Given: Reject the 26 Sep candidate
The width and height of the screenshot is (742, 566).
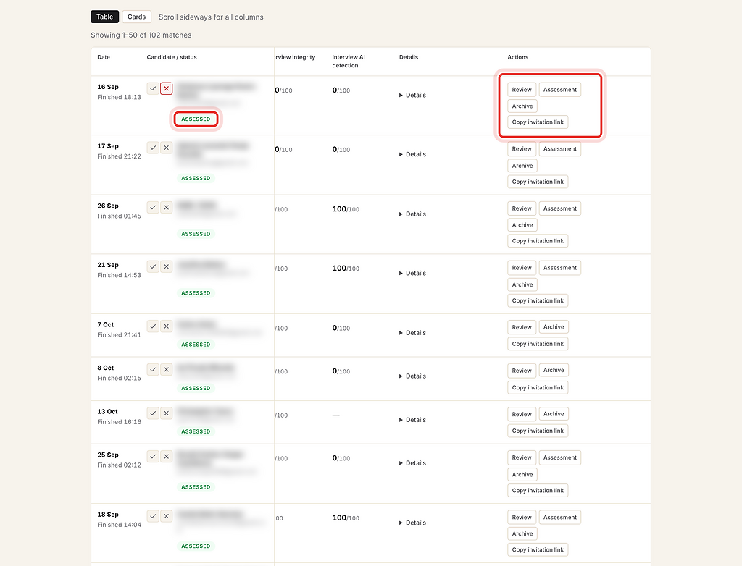Looking at the screenshot, I should (166, 207).
